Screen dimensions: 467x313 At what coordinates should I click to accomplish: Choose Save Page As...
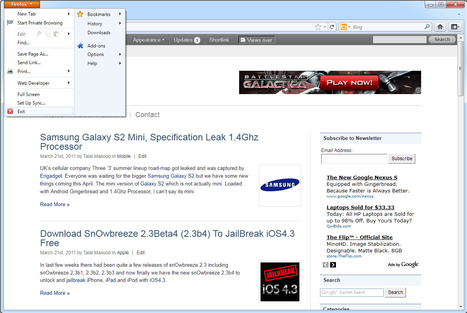33,54
